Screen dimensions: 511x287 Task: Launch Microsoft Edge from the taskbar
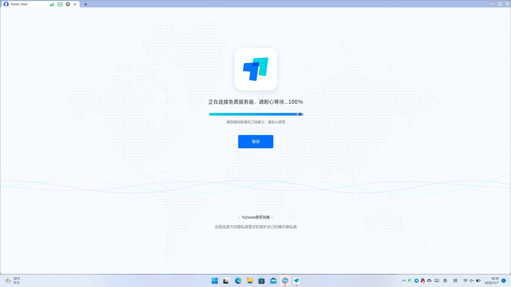click(x=238, y=281)
